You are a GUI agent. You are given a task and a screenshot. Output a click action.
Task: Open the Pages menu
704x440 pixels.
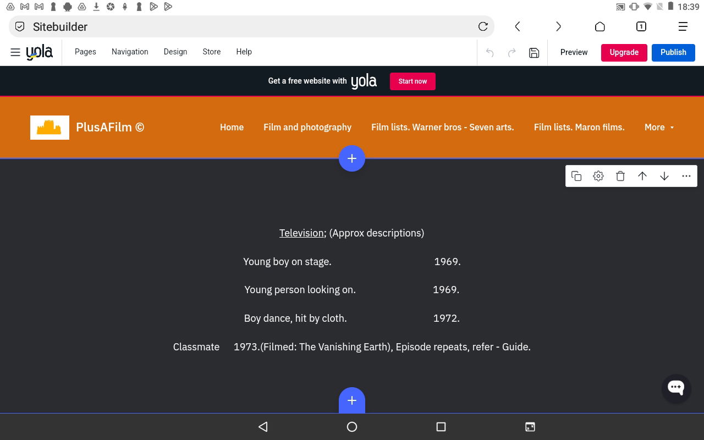(x=85, y=52)
